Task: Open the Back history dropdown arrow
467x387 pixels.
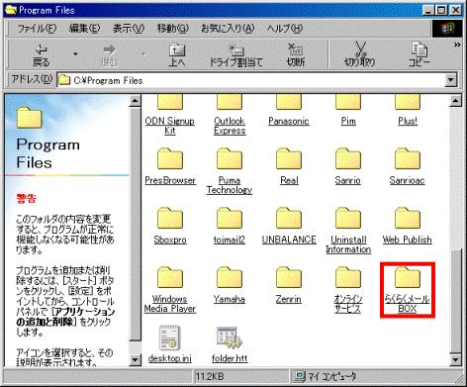Action: [x=75, y=54]
